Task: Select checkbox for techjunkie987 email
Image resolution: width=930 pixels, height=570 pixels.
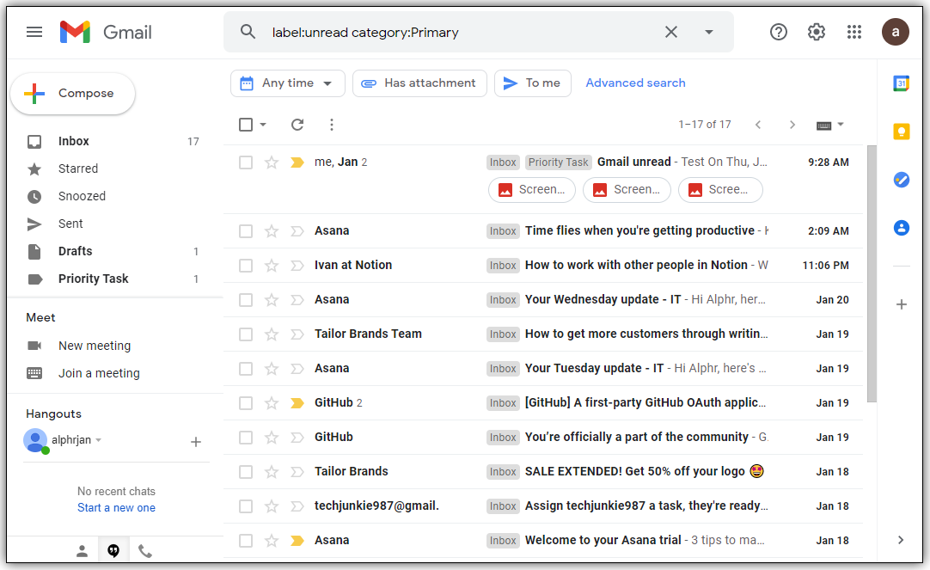Action: pos(246,506)
